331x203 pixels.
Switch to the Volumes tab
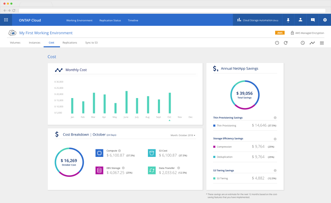click(15, 43)
